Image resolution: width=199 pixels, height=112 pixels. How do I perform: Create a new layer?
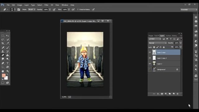[x=174, y=94]
